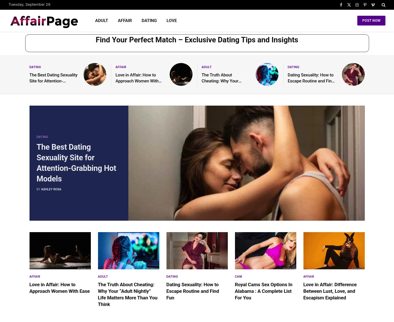Open the LOVE menu item
The image size is (394, 322).
point(172,21)
